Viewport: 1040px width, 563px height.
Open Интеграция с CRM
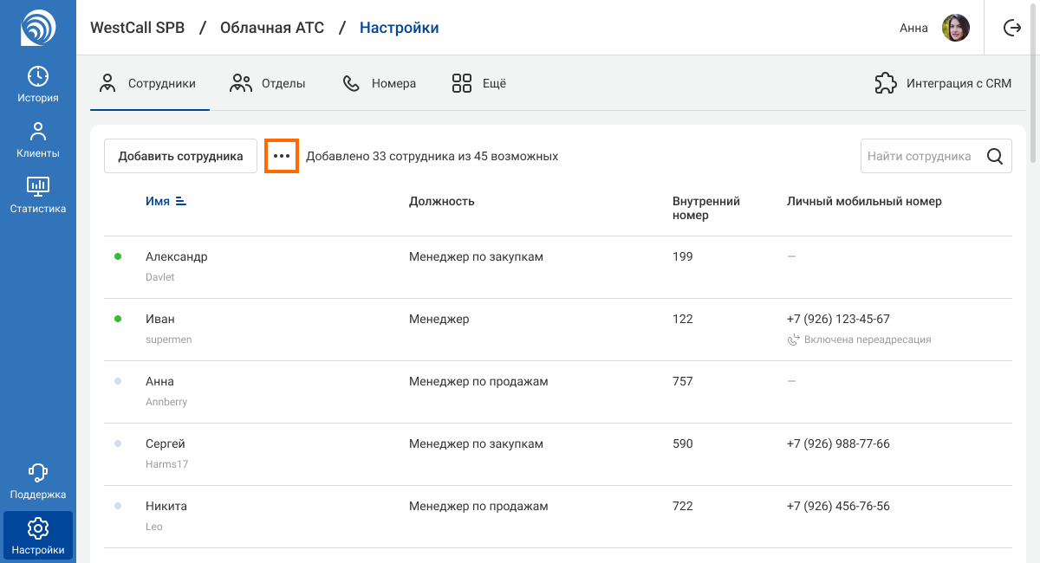(x=943, y=84)
